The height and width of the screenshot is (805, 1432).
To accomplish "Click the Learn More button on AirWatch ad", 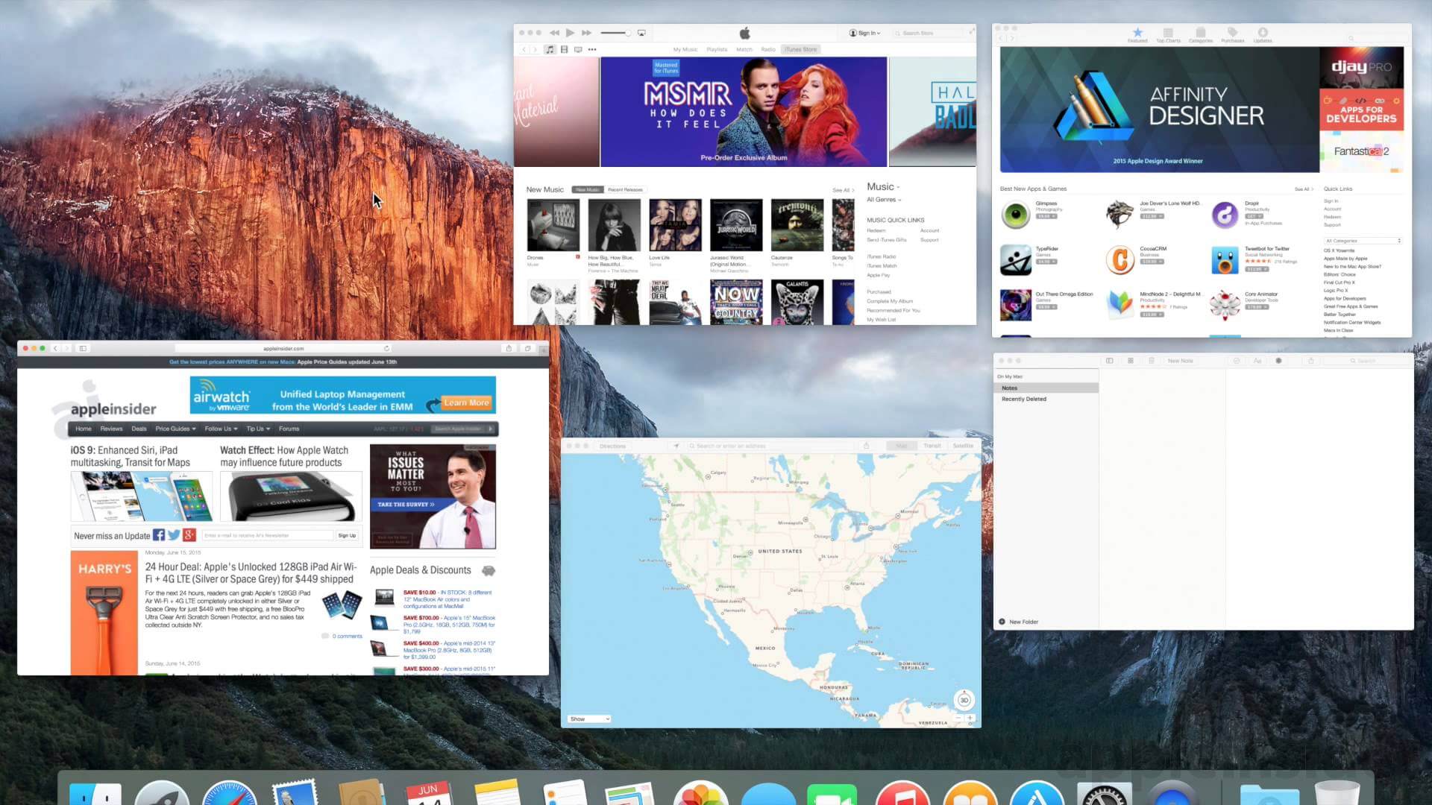I will (466, 402).
